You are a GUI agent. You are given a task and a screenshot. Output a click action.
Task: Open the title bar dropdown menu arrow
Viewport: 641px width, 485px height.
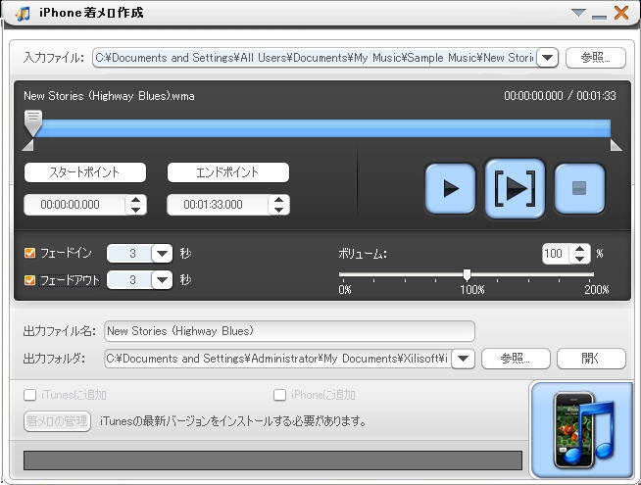578,13
